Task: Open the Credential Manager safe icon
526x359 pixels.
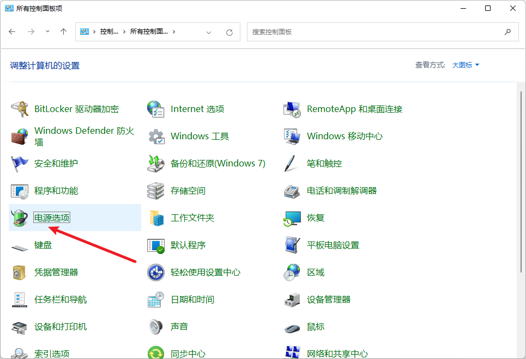Action: [20, 273]
